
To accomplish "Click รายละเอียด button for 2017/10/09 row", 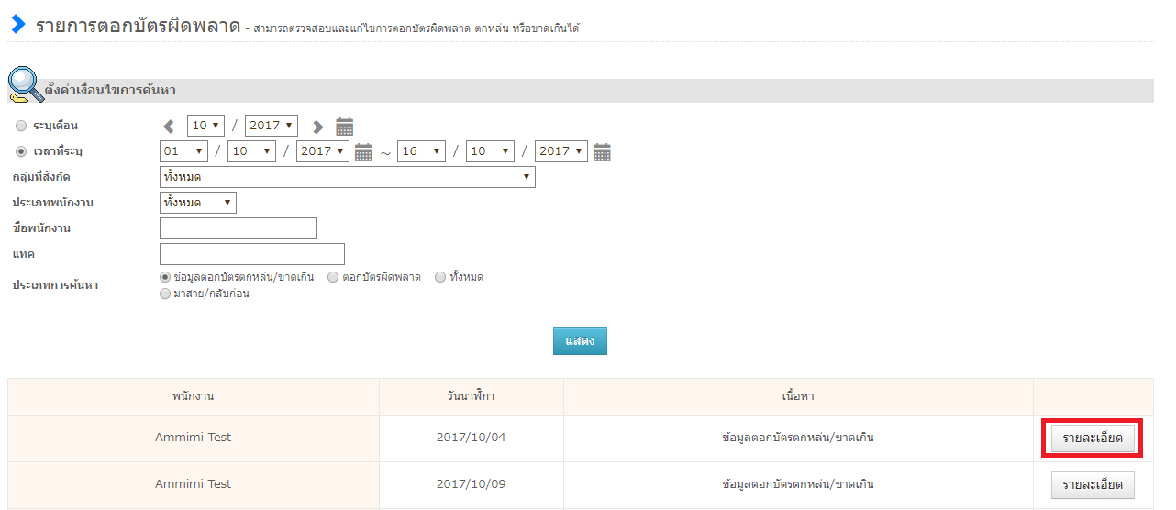I will click(1093, 484).
